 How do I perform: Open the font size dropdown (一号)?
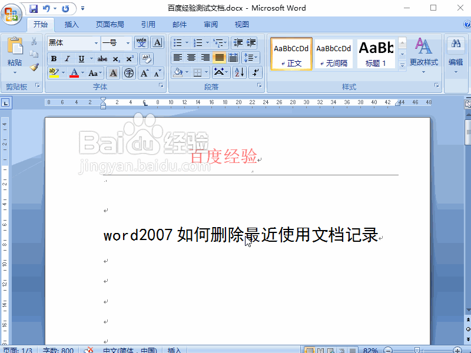[128, 43]
